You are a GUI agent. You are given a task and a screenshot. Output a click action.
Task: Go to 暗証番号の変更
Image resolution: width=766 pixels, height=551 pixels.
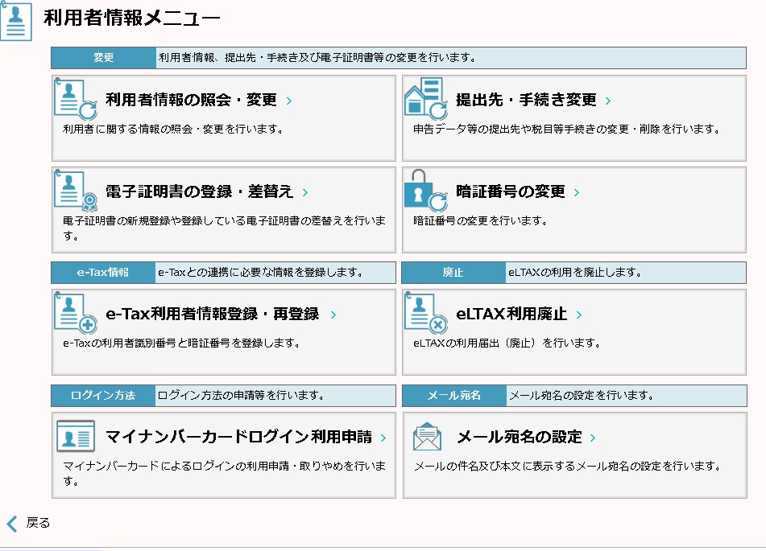511,192
